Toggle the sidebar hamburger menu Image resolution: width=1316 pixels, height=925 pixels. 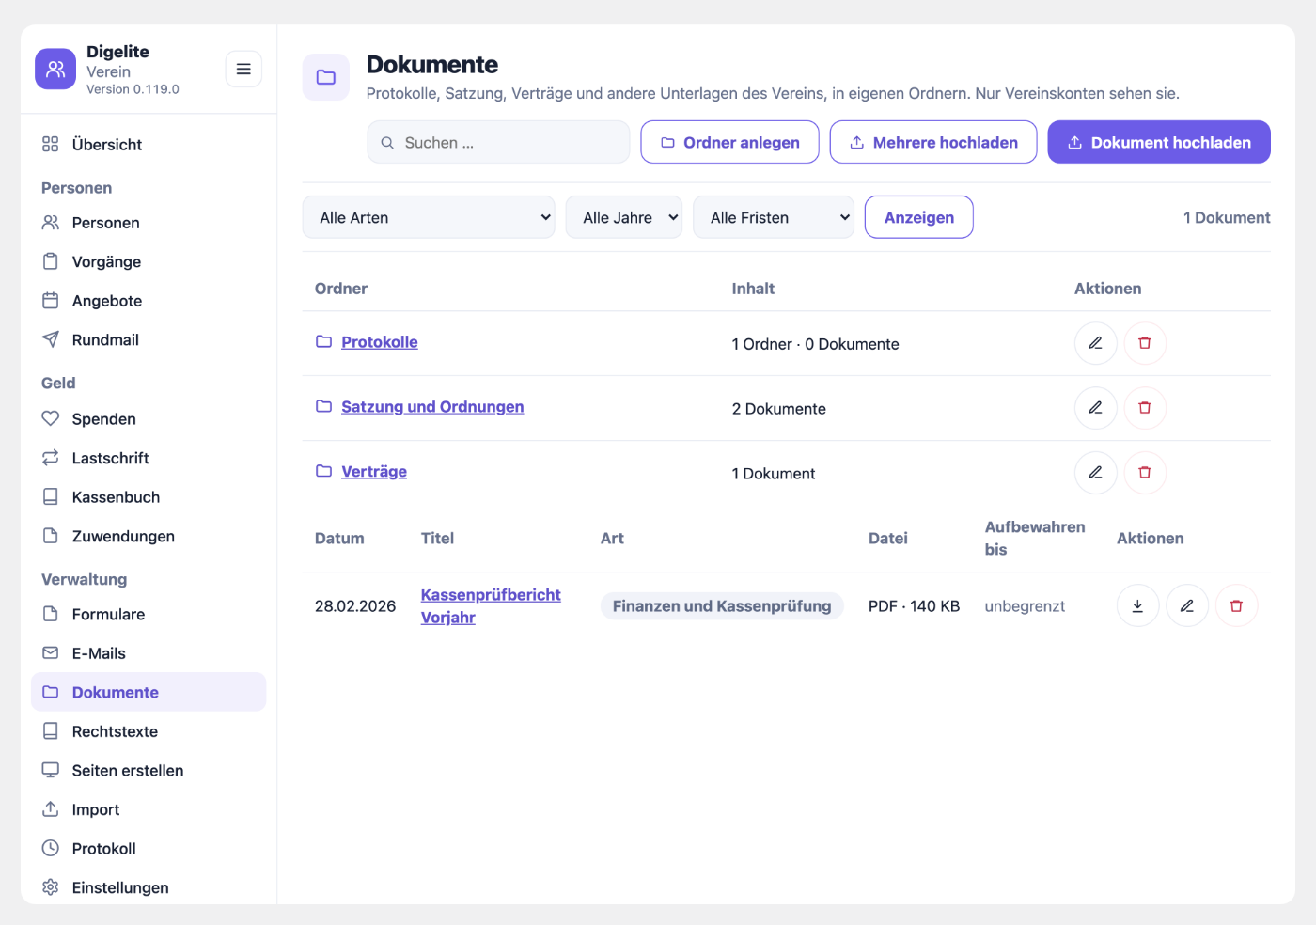pos(243,69)
